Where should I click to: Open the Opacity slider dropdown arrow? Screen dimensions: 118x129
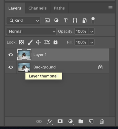[92, 31]
